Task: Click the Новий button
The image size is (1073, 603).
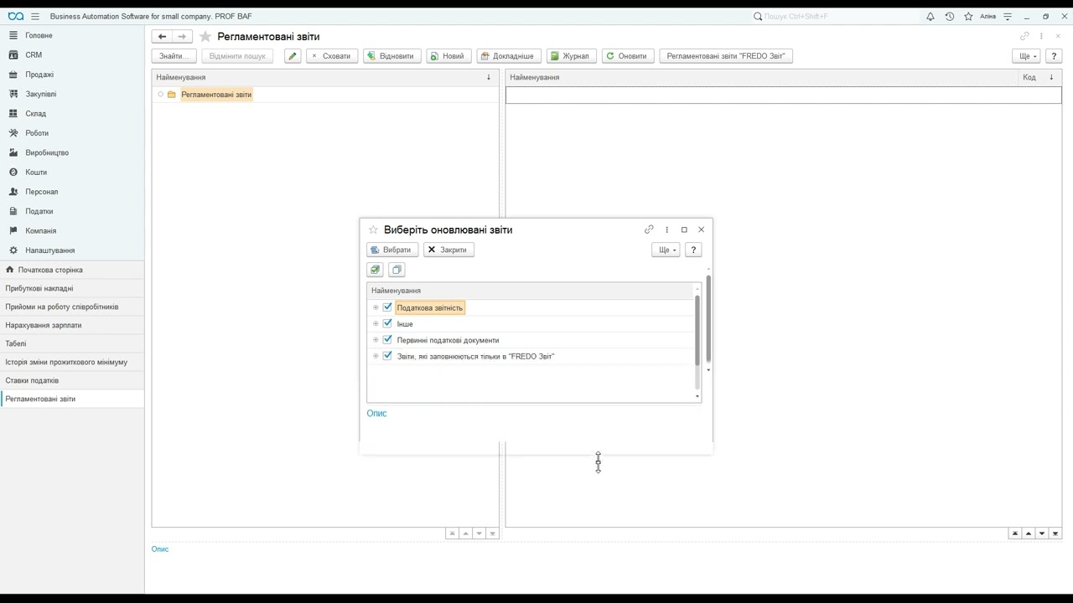Action: pyautogui.click(x=448, y=56)
